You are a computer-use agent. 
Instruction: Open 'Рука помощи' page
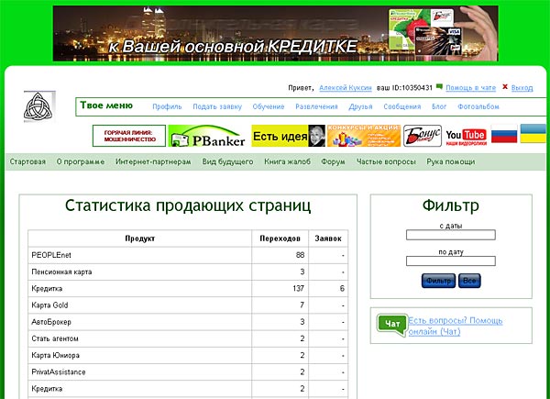pyautogui.click(x=451, y=161)
